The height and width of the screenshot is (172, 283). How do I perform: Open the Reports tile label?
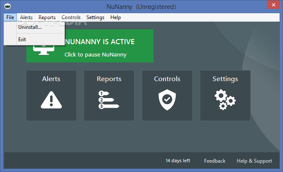(109, 79)
